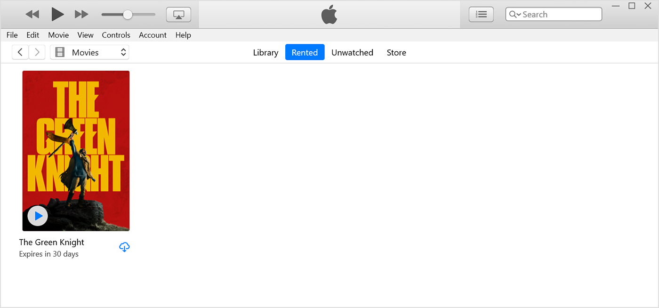Open the Movies media kind dropdown
Viewport: 659px width, 308px height.
click(x=89, y=52)
